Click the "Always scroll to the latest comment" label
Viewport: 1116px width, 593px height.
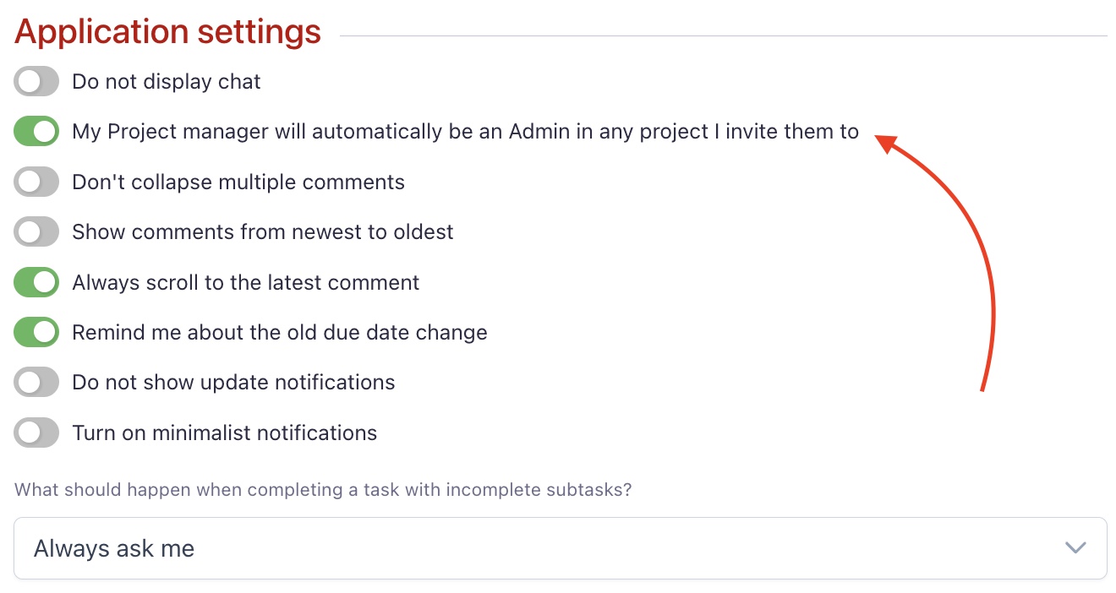point(246,282)
